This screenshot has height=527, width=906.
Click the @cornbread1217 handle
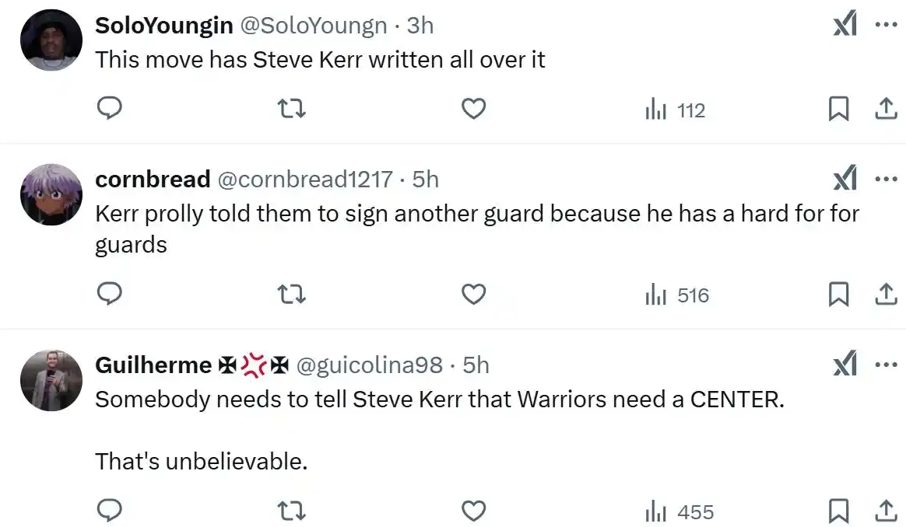coord(304,180)
